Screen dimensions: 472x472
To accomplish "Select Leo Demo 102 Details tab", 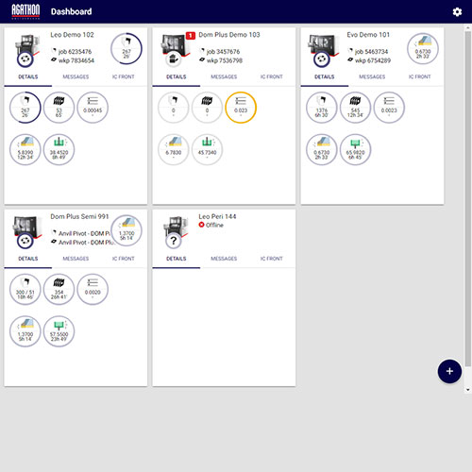I will (28, 76).
